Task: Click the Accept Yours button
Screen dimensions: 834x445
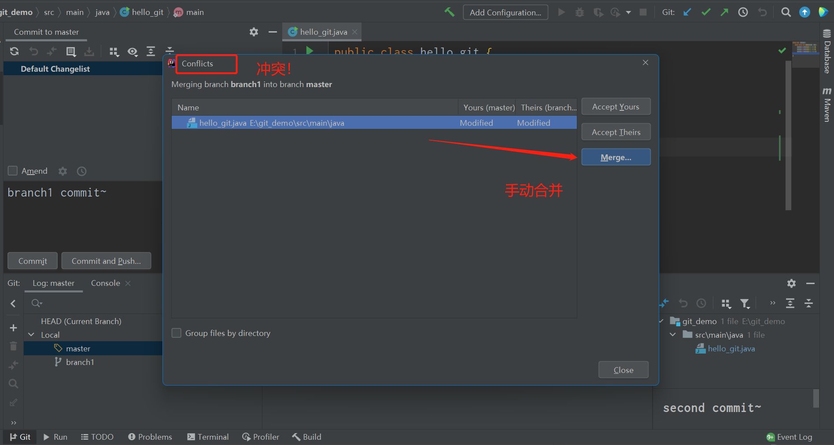Action: (x=616, y=106)
